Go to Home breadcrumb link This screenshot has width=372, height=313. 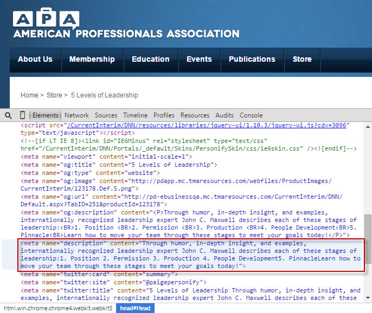[x=29, y=95]
